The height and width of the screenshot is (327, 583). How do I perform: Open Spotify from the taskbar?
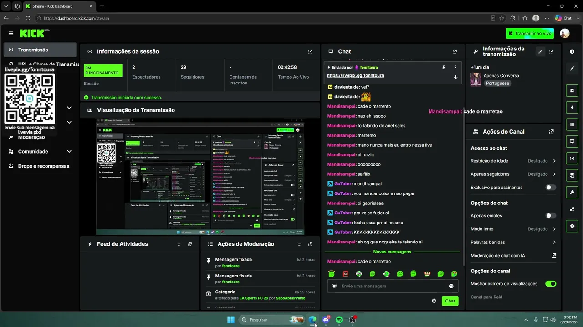(x=339, y=320)
